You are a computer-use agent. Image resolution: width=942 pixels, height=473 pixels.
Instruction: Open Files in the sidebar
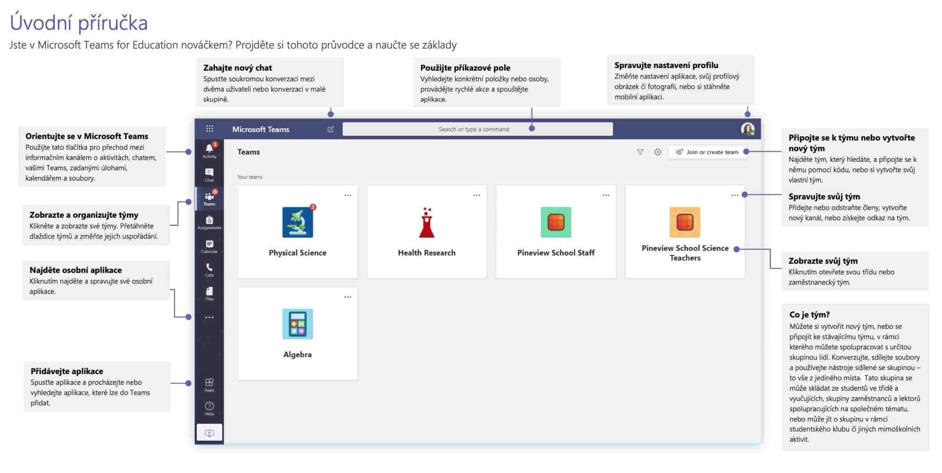coord(209,294)
